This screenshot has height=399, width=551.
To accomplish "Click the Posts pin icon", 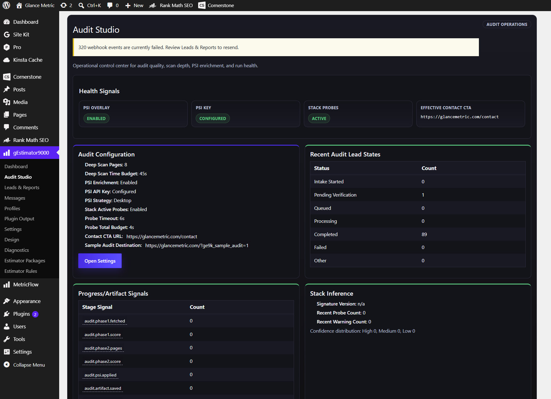I will (6, 89).
